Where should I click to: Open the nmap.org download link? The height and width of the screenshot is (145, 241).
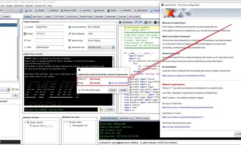tap(176, 127)
